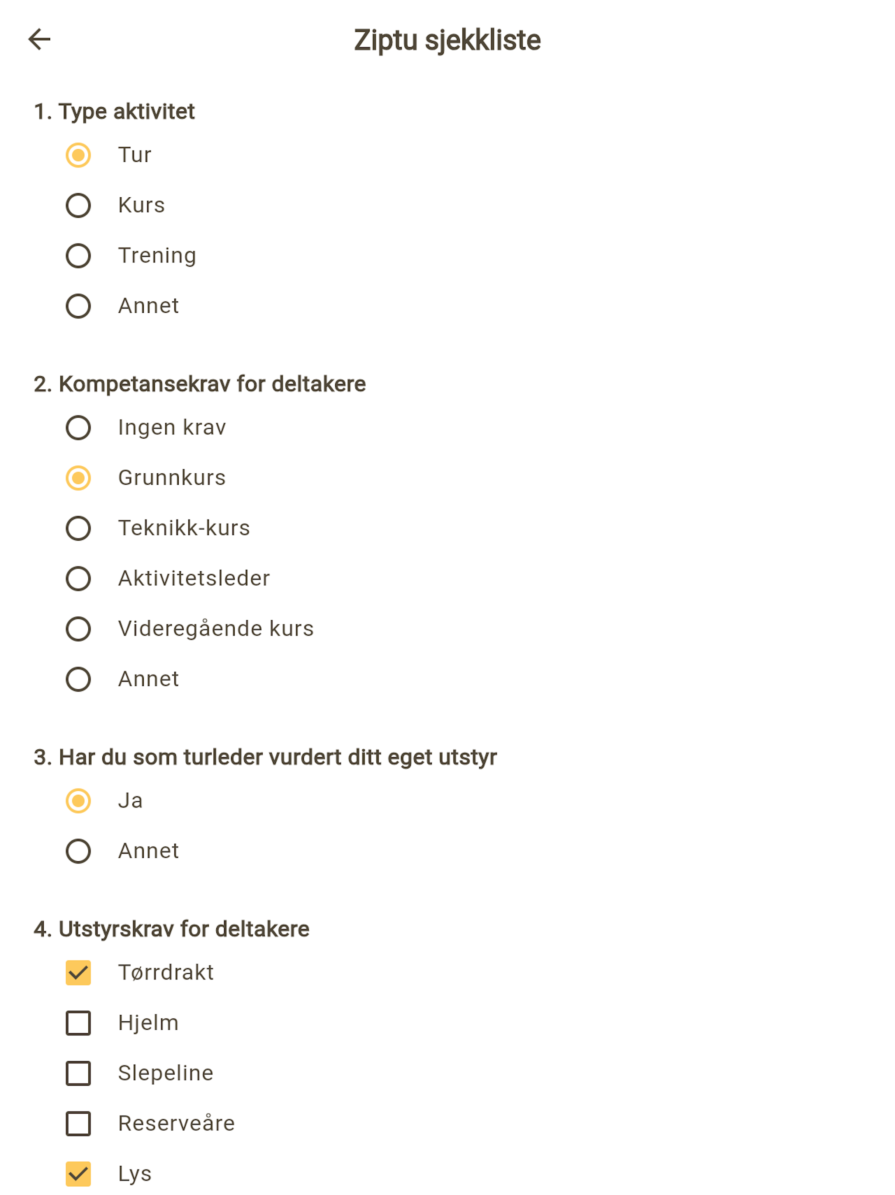Uncheck the Lys checkbox
This screenshot has height=1195, width=895.
click(x=78, y=1174)
